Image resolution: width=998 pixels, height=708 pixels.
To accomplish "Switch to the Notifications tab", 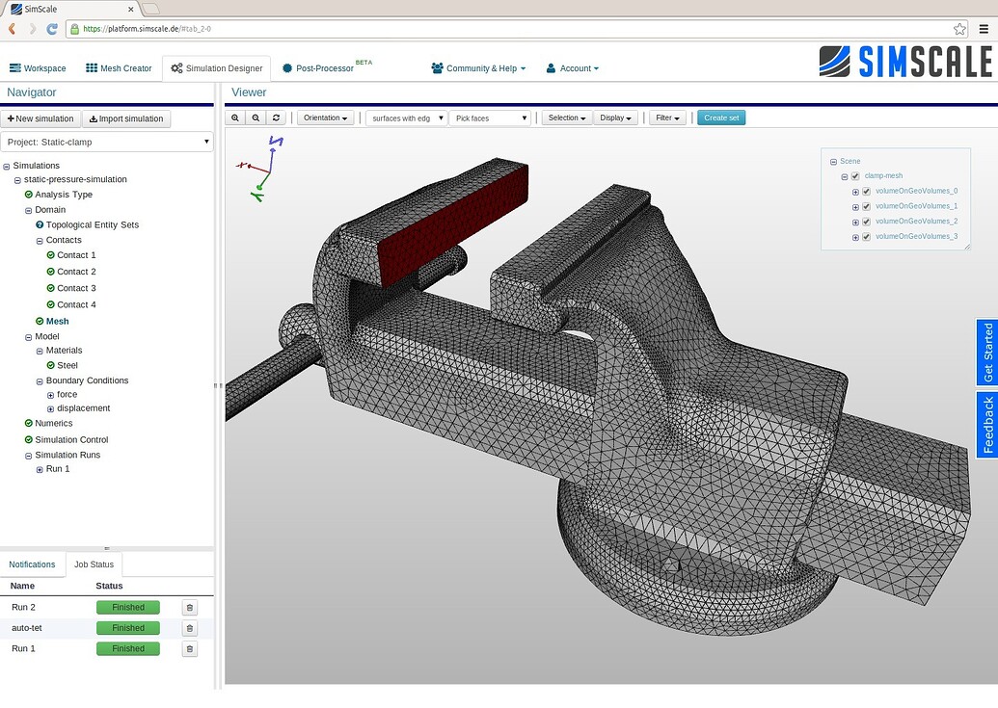I will [x=32, y=564].
